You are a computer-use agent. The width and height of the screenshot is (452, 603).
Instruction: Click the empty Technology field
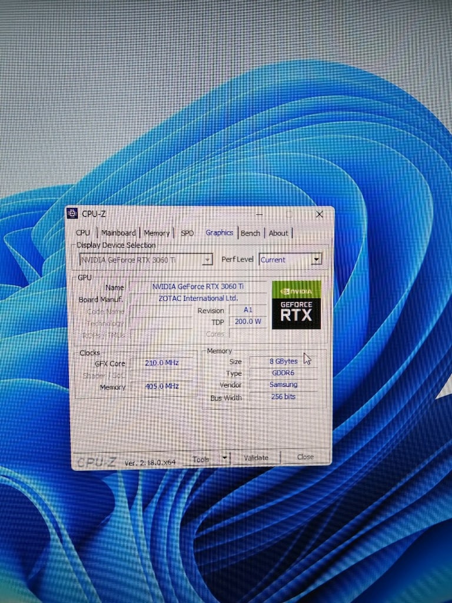161,323
